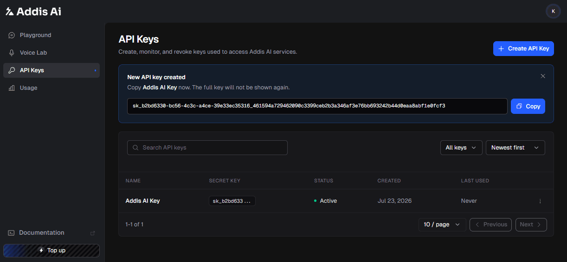Click the LAST USED column header
The height and width of the screenshot is (262, 567).
pyautogui.click(x=475, y=181)
